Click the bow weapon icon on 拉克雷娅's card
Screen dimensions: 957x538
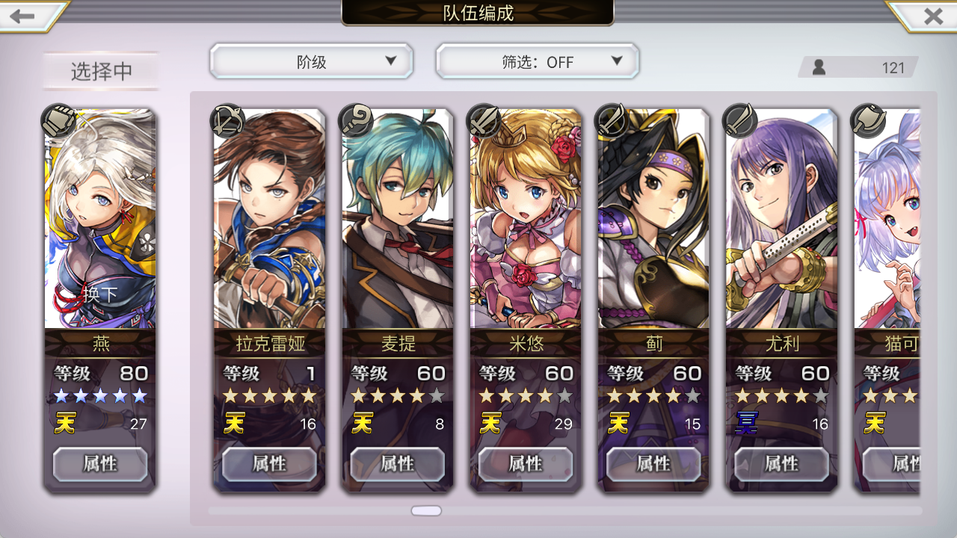pyautogui.click(x=227, y=121)
